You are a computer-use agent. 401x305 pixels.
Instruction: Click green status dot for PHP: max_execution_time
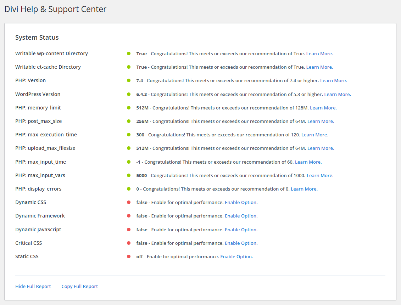(129, 135)
